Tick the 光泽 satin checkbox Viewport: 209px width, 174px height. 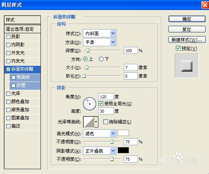8,93
